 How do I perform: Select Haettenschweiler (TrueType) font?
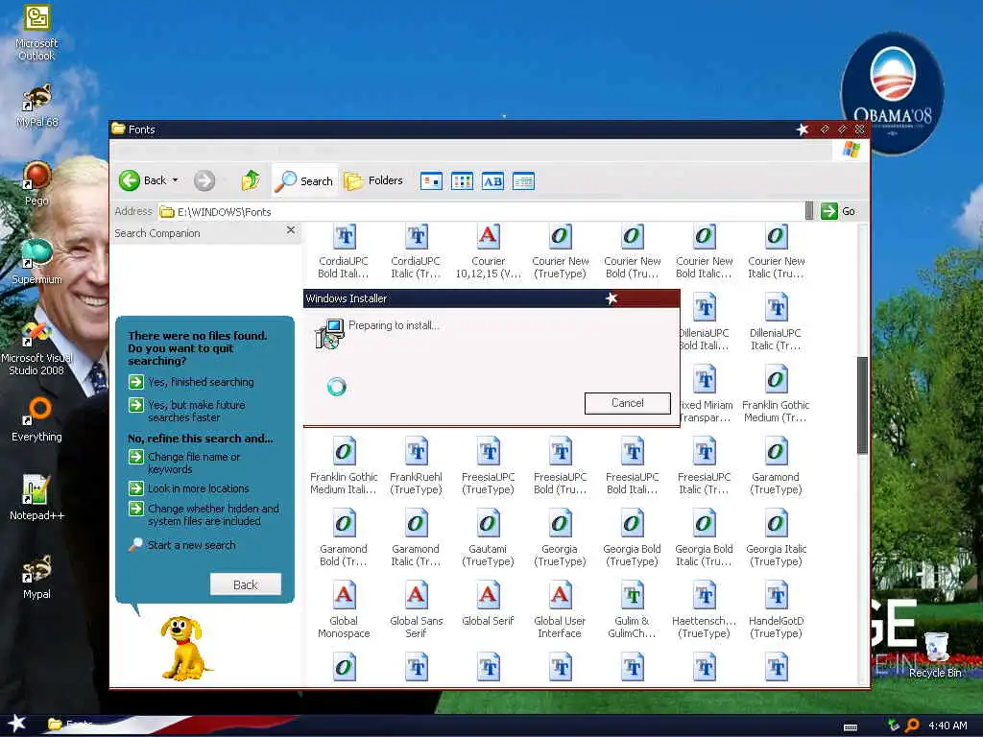704,611
